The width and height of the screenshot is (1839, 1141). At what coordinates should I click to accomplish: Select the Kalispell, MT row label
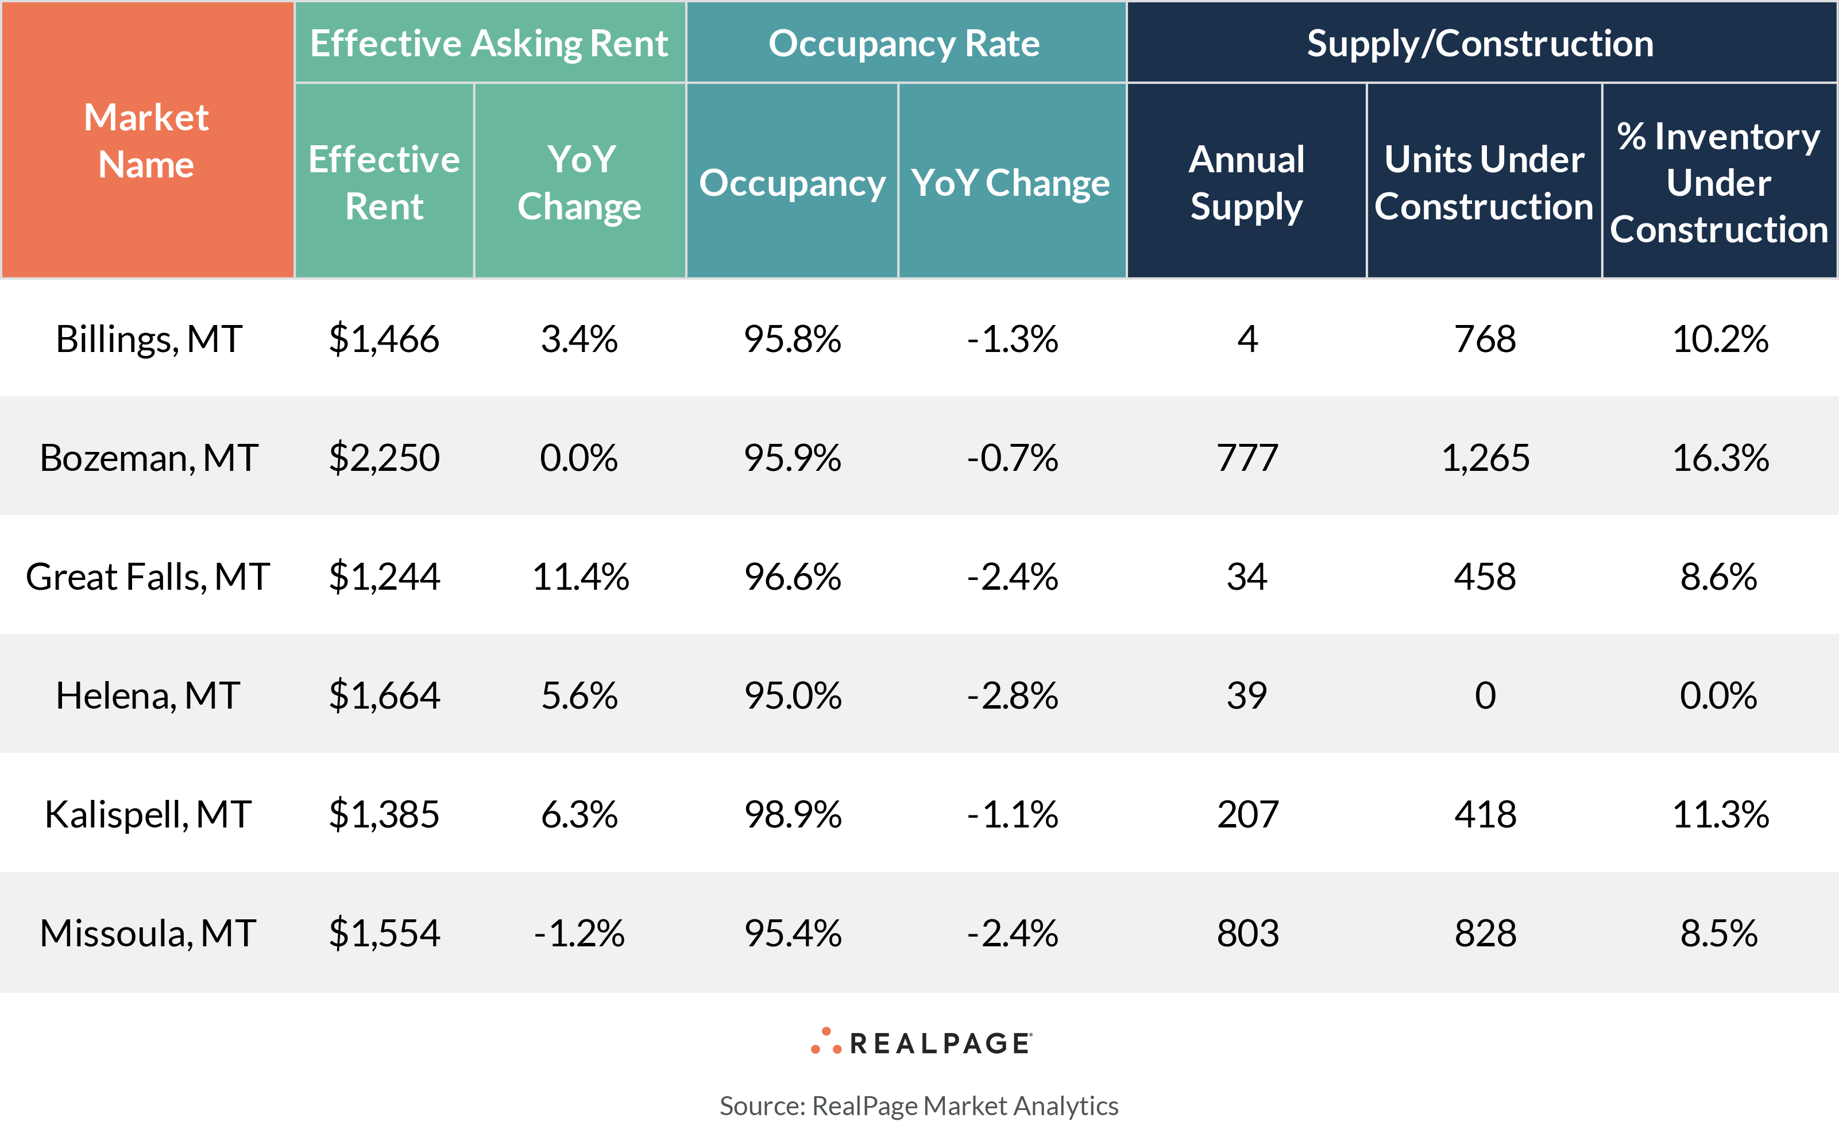click(148, 814)
